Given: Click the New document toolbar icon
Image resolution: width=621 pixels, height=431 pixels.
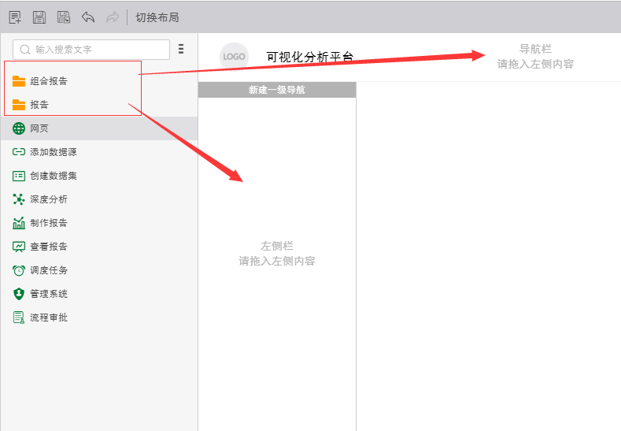Looking at the screenshot, I should coord(15,17).
